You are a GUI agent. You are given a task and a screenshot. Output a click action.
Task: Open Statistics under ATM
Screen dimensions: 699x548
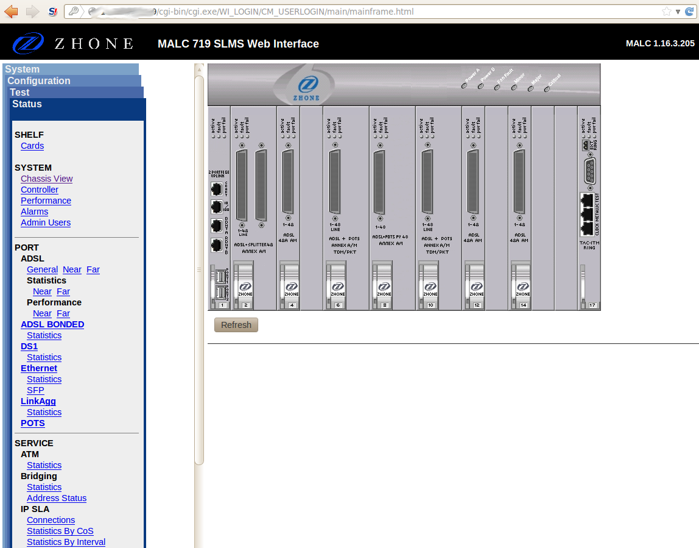point(44,466)
